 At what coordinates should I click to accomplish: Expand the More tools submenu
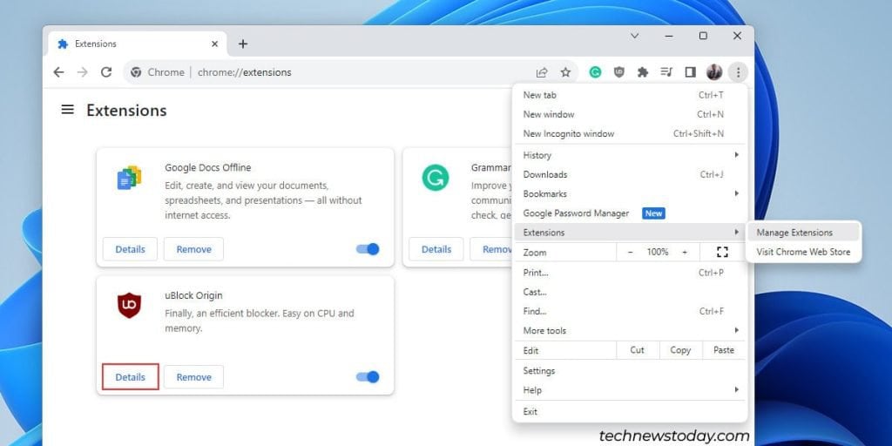[630, 330]
